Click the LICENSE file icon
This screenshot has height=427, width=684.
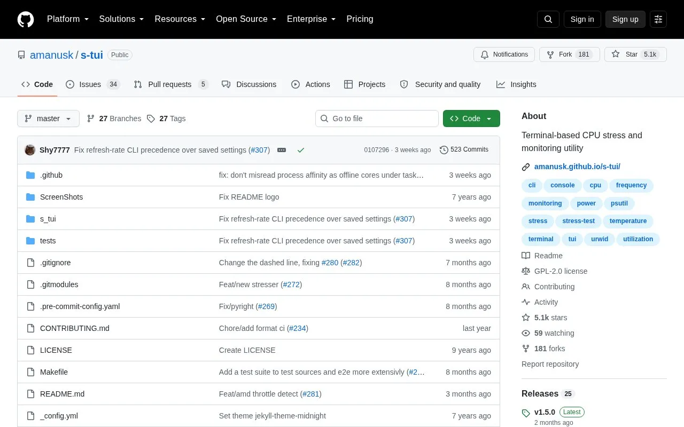point(30,350)
